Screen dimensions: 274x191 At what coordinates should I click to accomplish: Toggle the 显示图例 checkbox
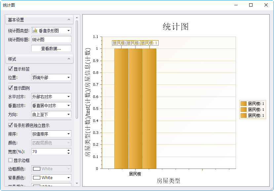point(10,88)
